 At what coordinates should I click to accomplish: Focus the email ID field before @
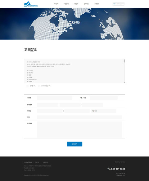tap(50, 111)
